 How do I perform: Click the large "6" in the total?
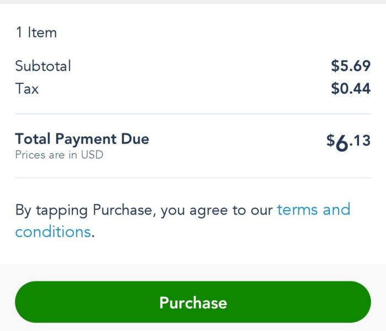(x=342, y=143)
